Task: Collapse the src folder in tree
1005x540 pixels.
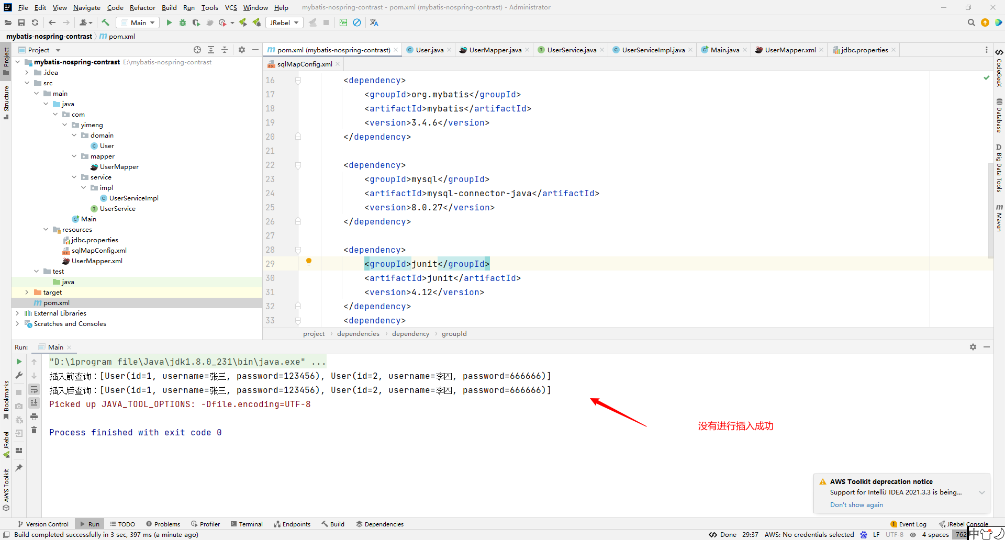Action: [27, 83]
